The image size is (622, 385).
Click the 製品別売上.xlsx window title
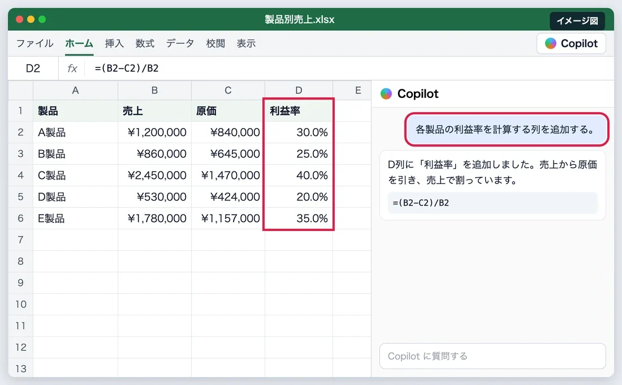coord(300,19)
